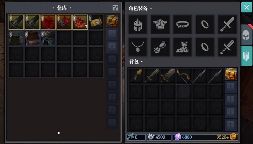253x144 pixels.
Task: Select the red crystal cluster stack of 3
Action: click(80, 22)
